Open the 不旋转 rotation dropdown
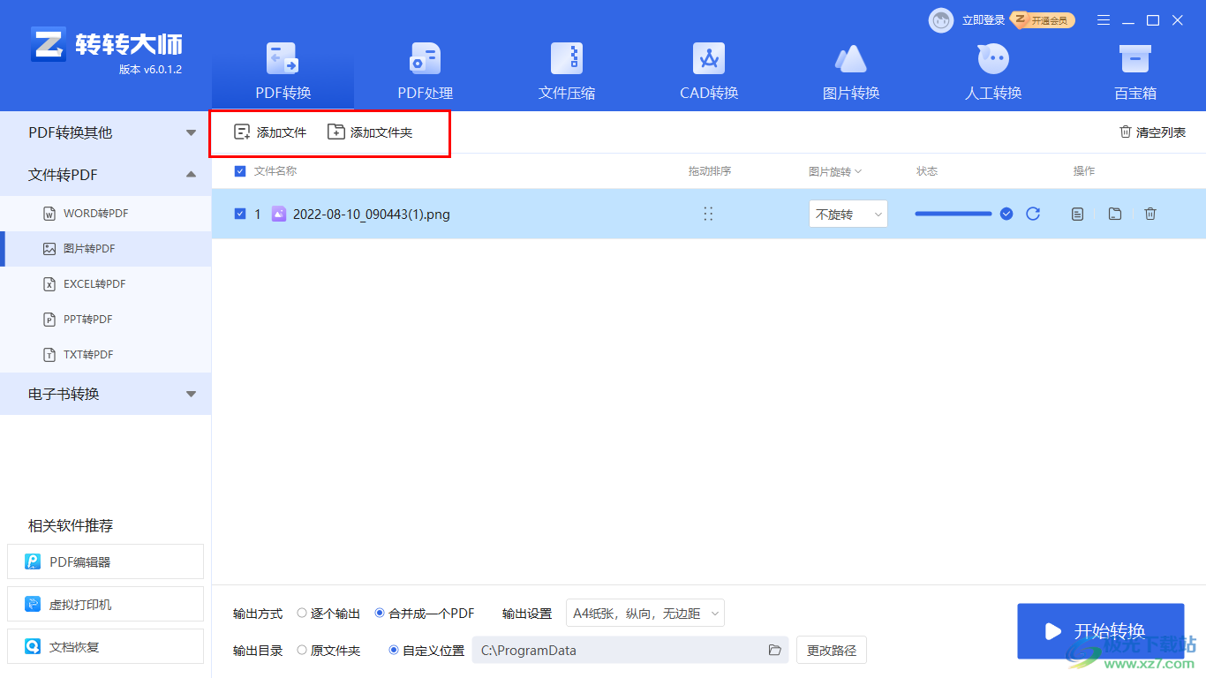Screen dimensions: 1206x678 click(x=848, y=214)
